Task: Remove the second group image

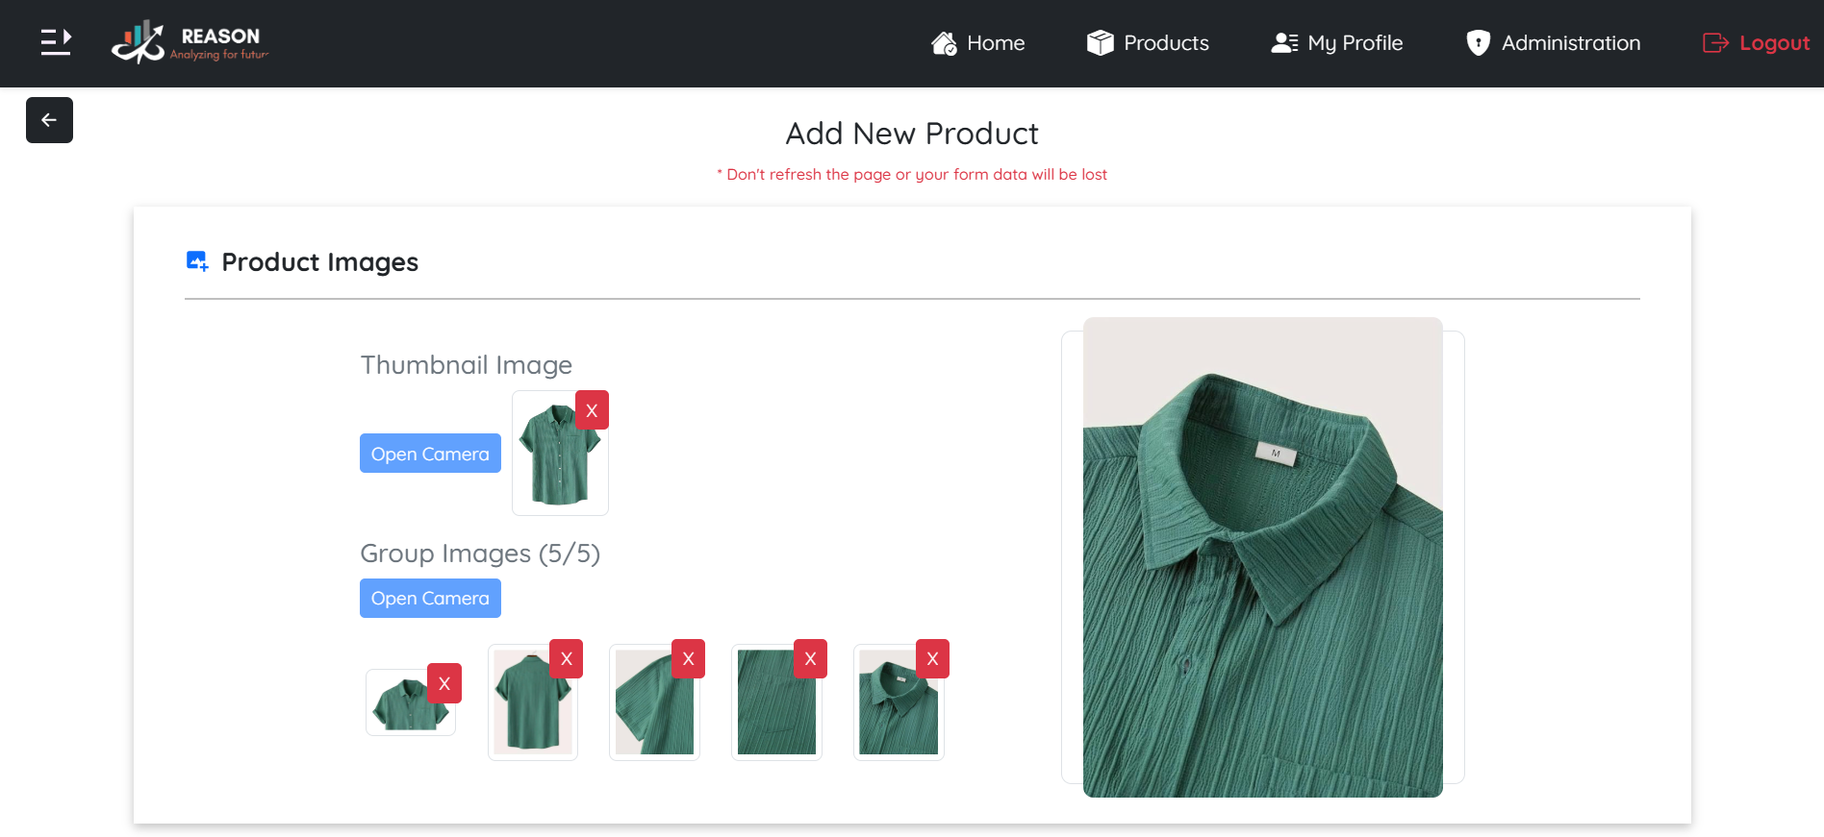Action: pyautogui.click(x=567, y=658)
